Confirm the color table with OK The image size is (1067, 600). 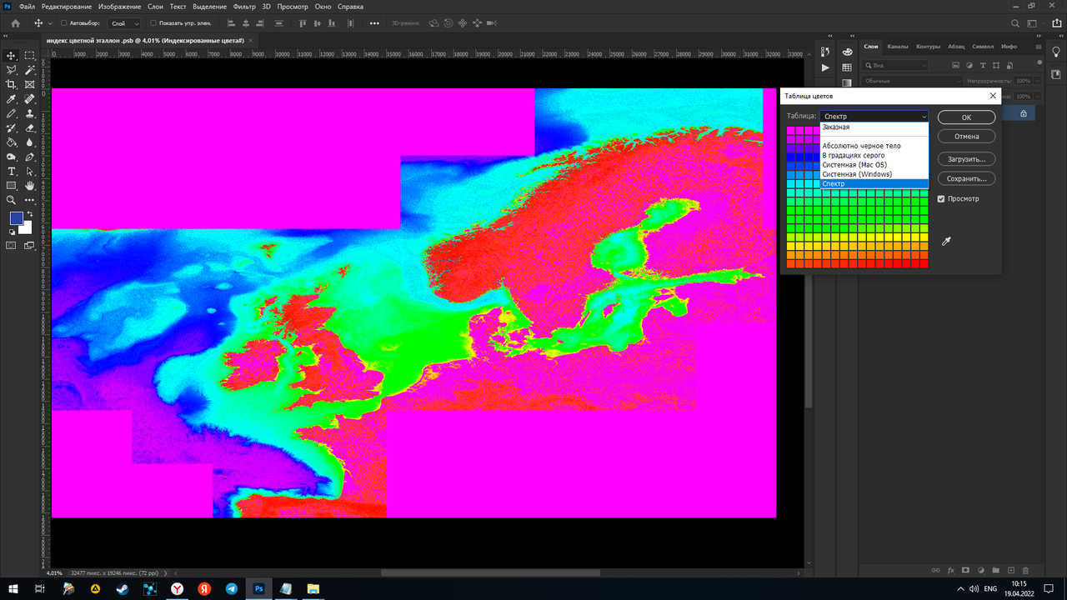click(x=966, y=117)
